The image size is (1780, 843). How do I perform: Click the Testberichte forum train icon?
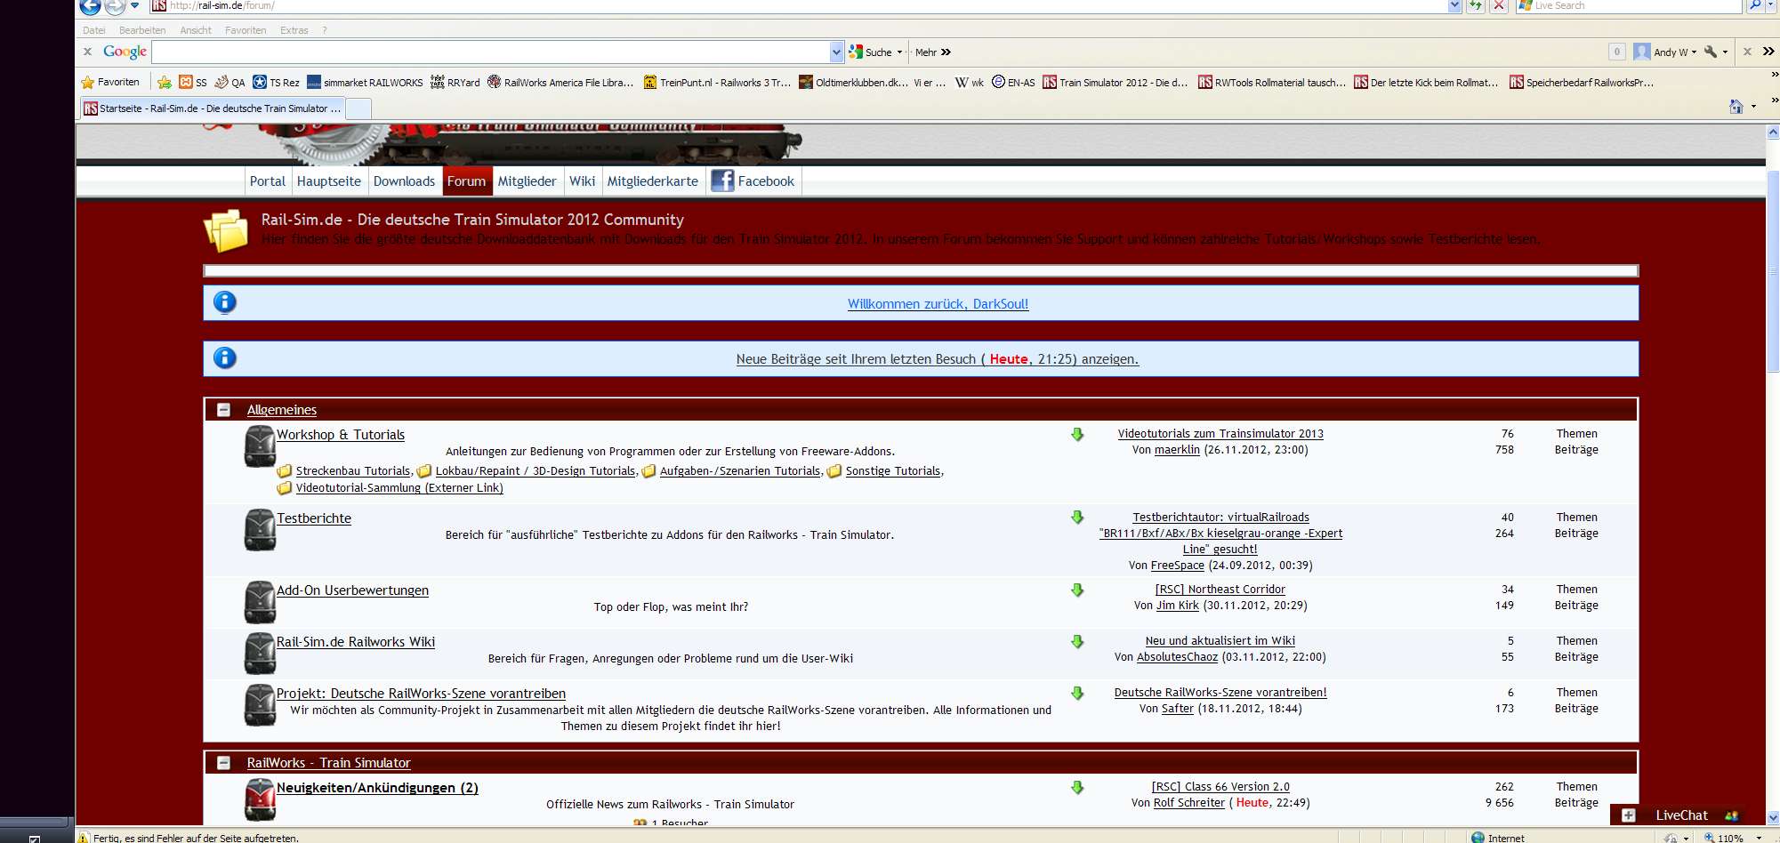(x=260, y=529)
